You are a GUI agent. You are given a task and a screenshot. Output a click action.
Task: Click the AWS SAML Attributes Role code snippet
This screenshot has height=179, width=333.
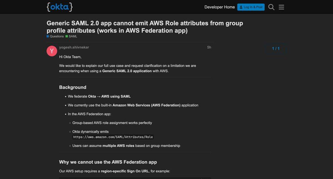pos(113,137)
